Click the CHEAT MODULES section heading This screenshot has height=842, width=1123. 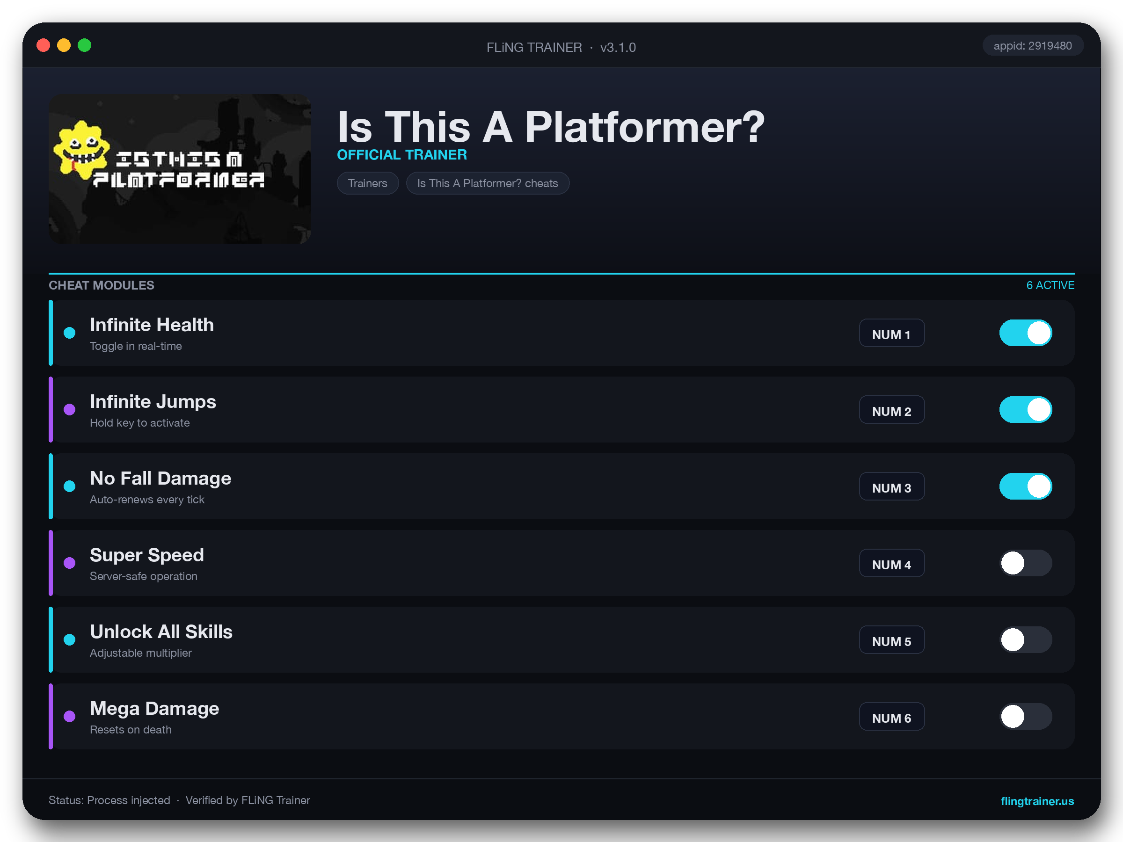(x=102, y=285)
